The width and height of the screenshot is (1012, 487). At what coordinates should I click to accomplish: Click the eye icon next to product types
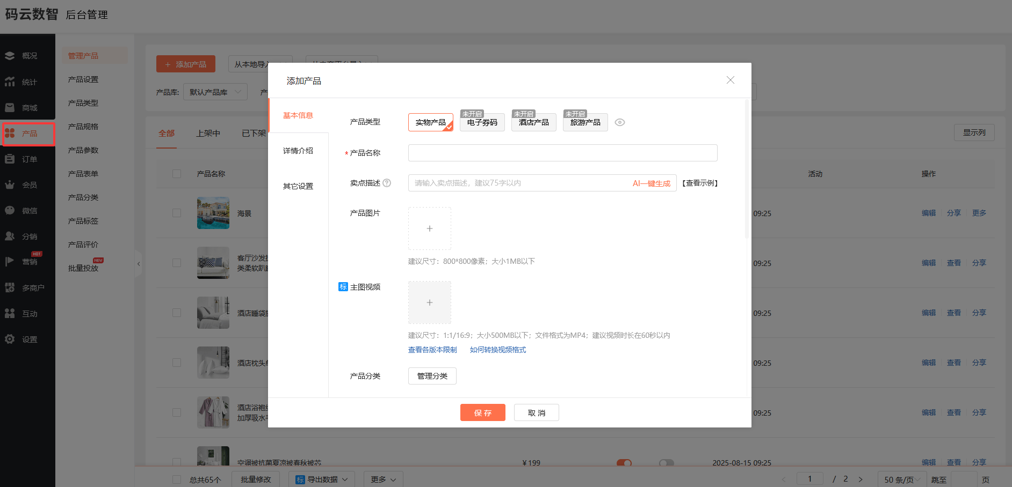pyautogui.click(x=620, y=122)
